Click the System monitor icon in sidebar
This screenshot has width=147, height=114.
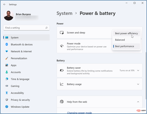click(7, 37)
